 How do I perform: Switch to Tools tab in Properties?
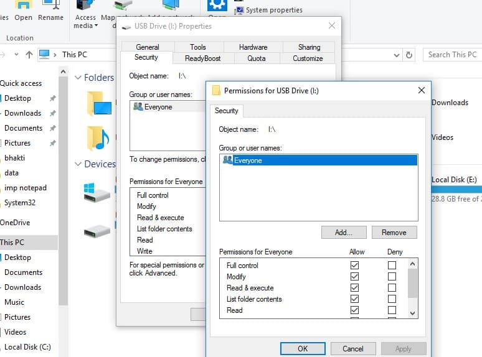(197, 47)
